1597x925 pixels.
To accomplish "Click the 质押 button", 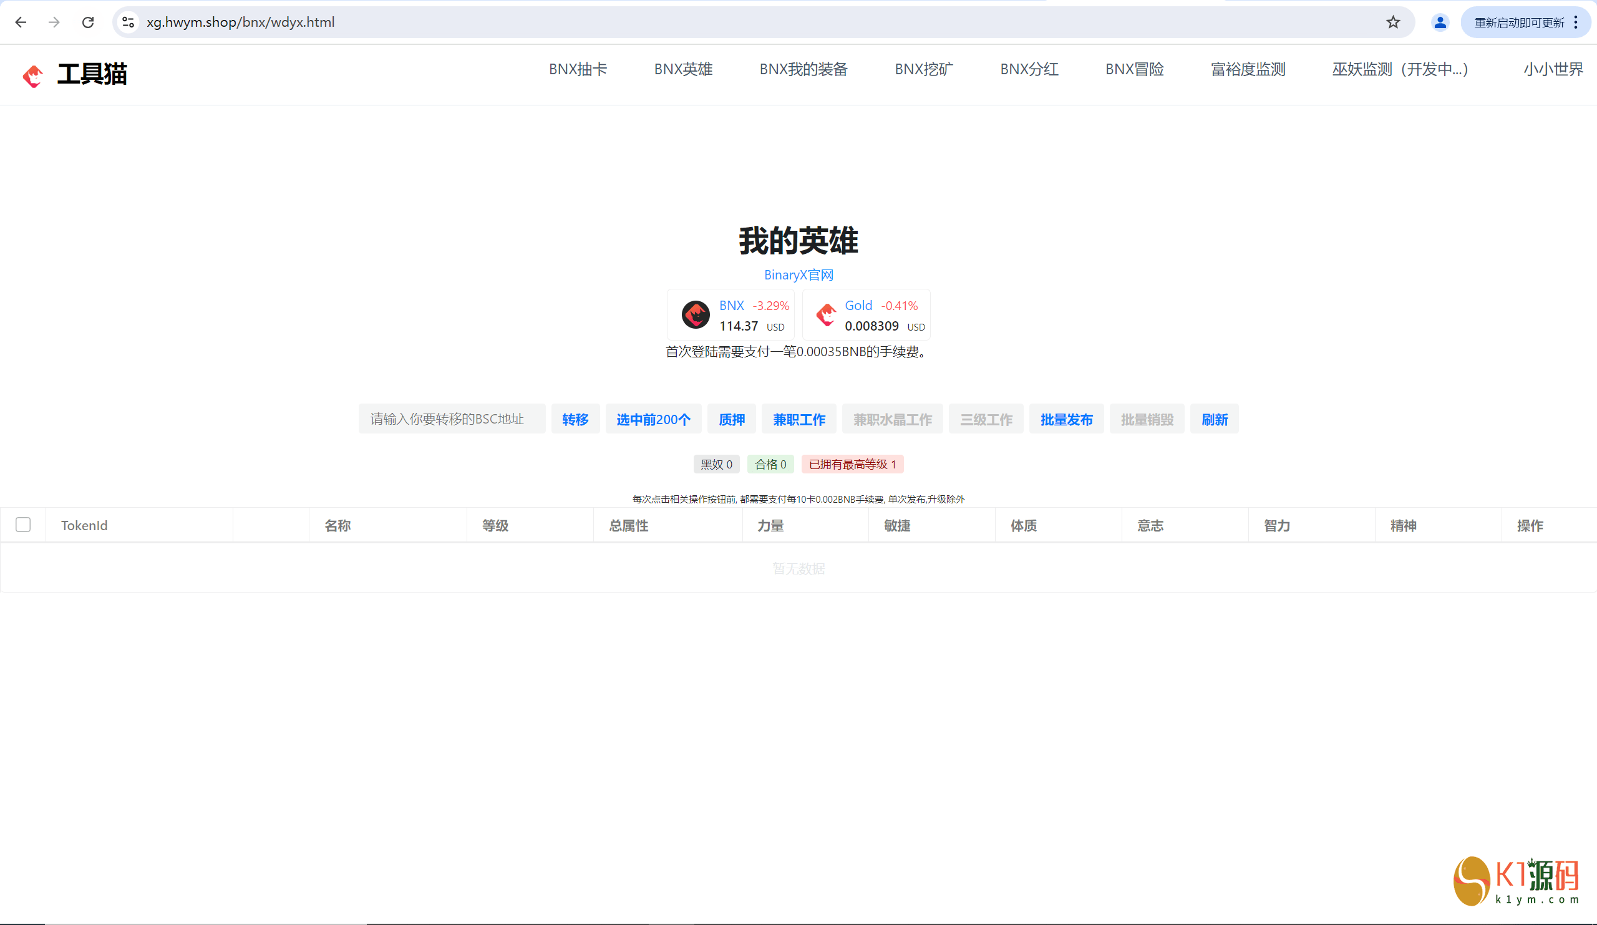I will click(x=731, y=419).
